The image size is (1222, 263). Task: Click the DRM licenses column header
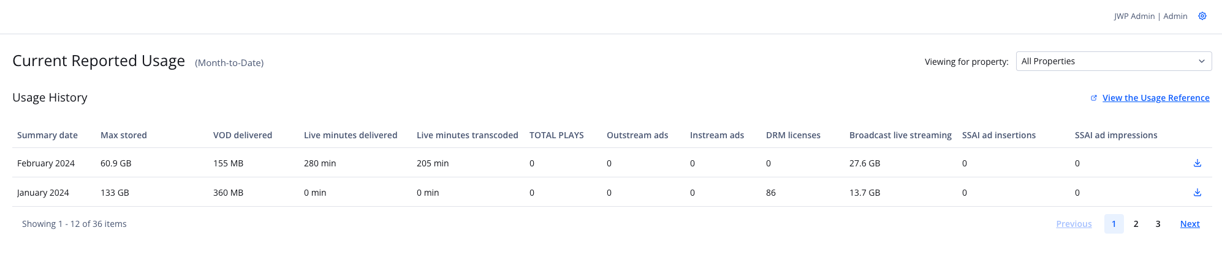coord(793,135)
